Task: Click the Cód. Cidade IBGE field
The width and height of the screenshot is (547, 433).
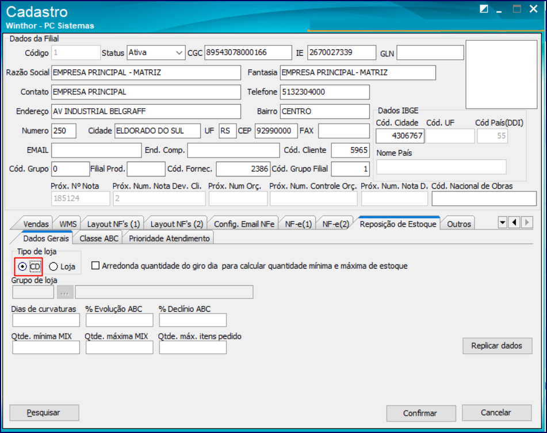Action: [x=400, y=136]
